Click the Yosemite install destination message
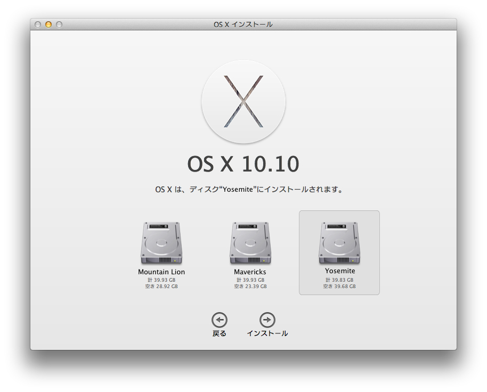 pos(249,189)
